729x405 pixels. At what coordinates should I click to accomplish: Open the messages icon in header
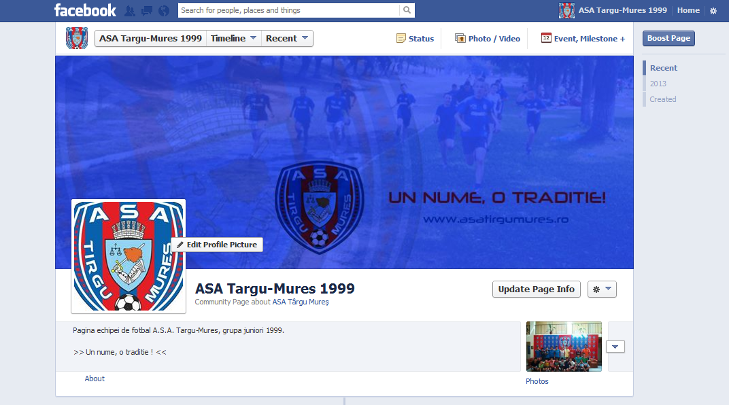[147, 11]
